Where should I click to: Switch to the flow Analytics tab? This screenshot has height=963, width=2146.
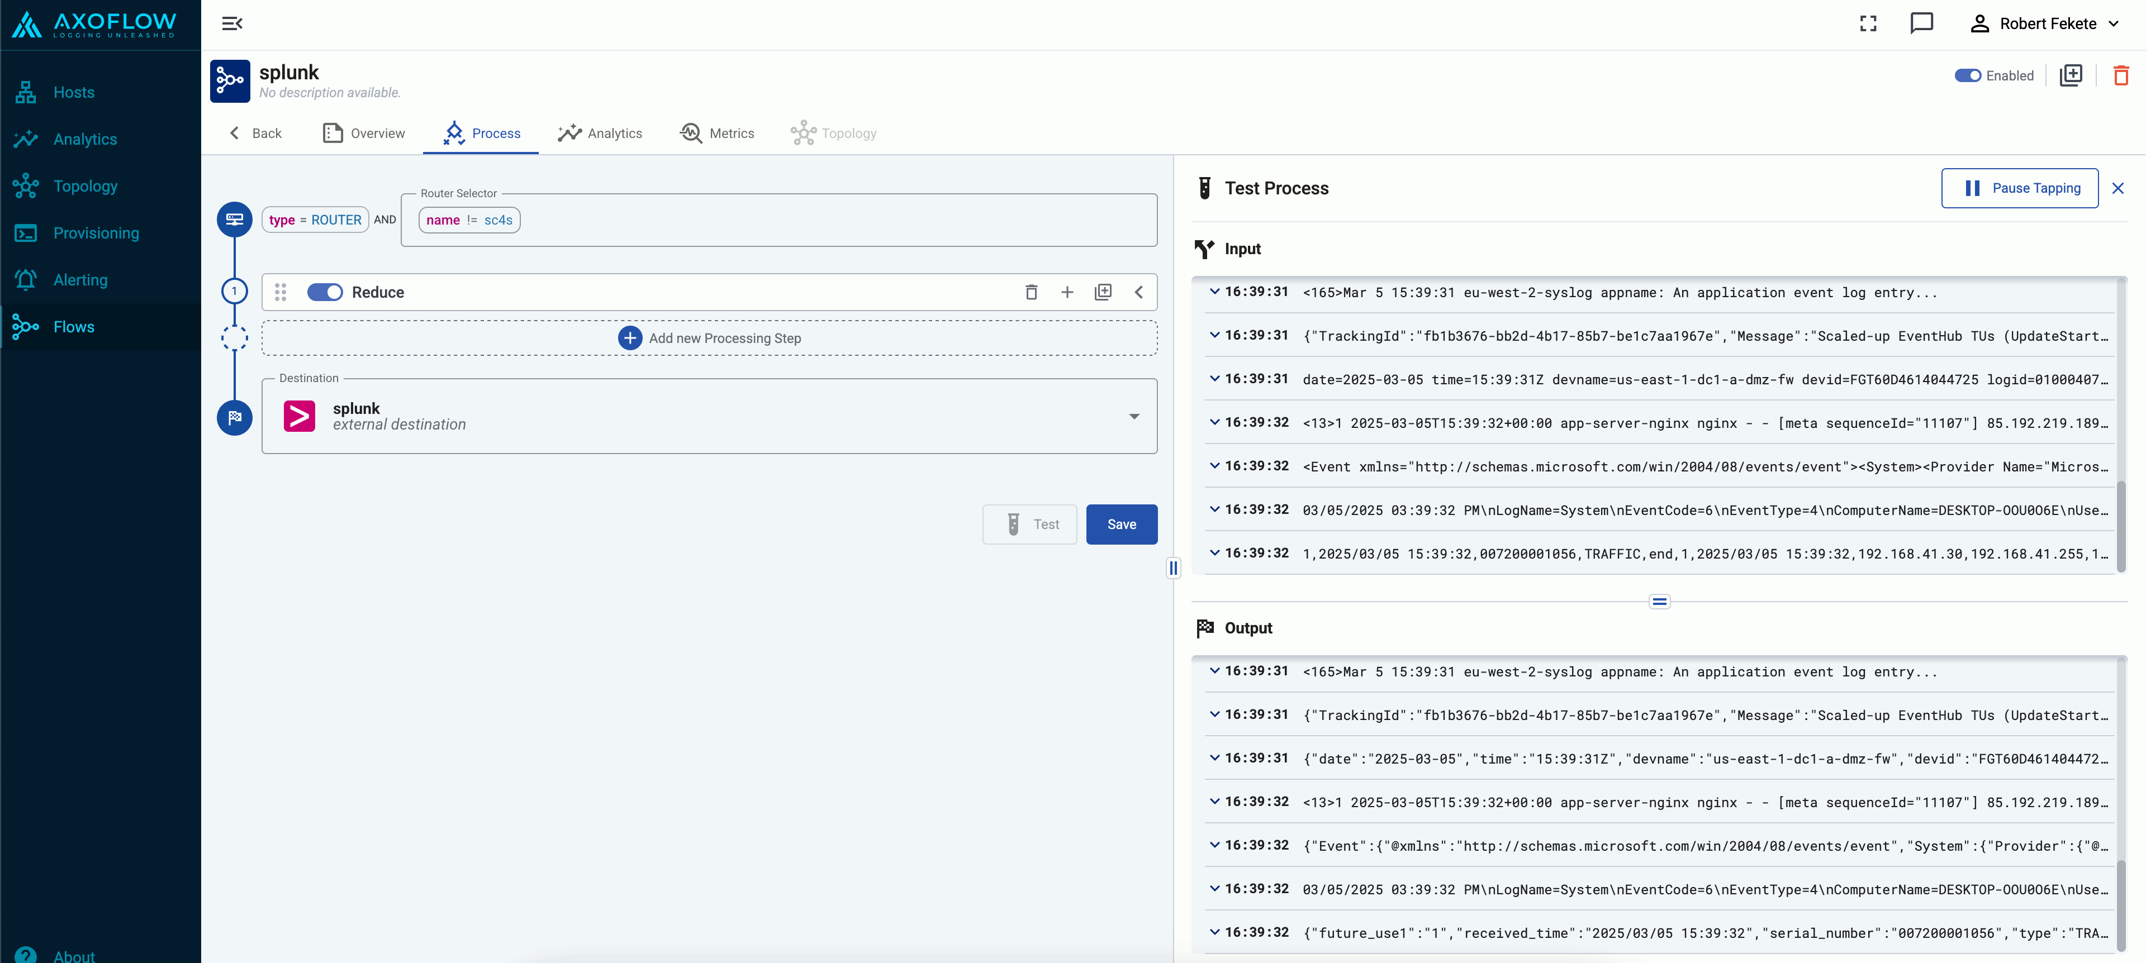pos(600,133)
